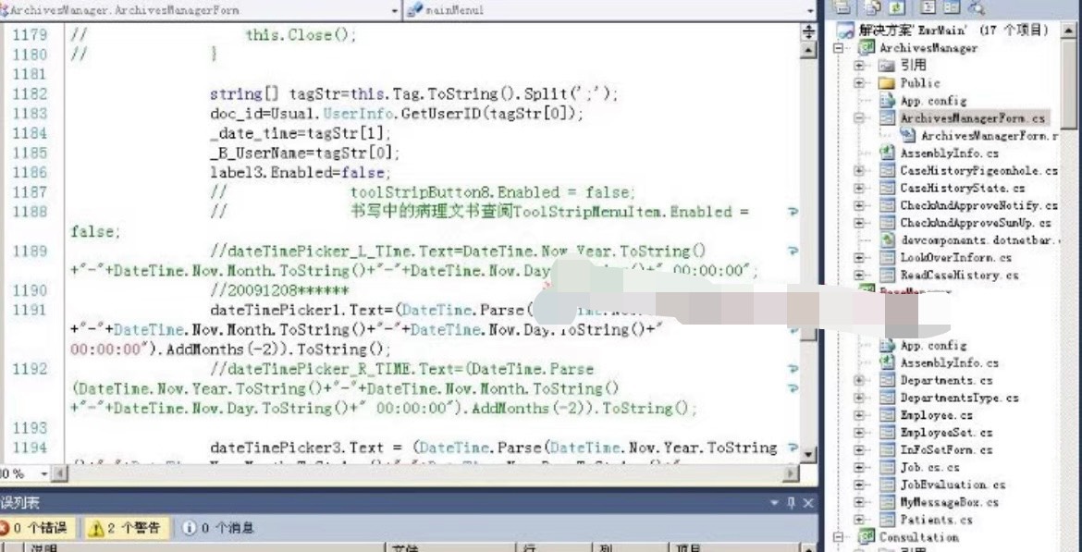Click the 说明 description column header

(x=204, y=548)
